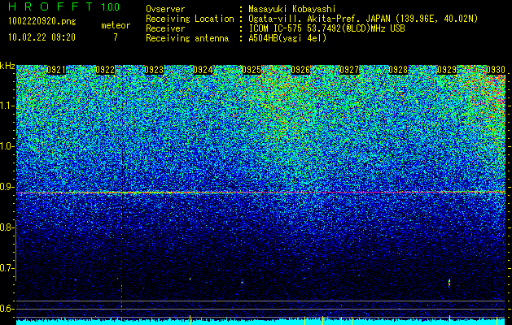
Task: Click the small meteor echo below 0924
Action: [190, 279]
